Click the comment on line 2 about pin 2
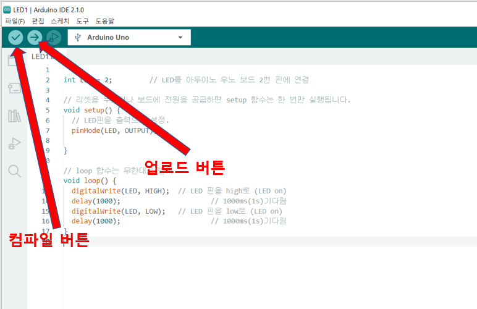 click(x=229, y=80)
